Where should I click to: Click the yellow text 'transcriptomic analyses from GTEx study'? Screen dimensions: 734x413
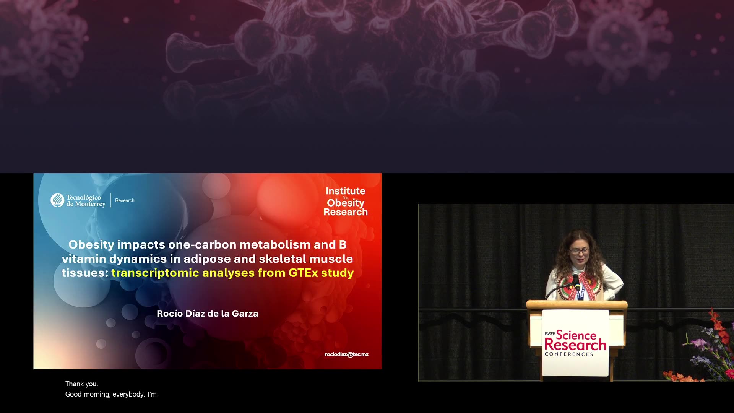click(232, 273)
